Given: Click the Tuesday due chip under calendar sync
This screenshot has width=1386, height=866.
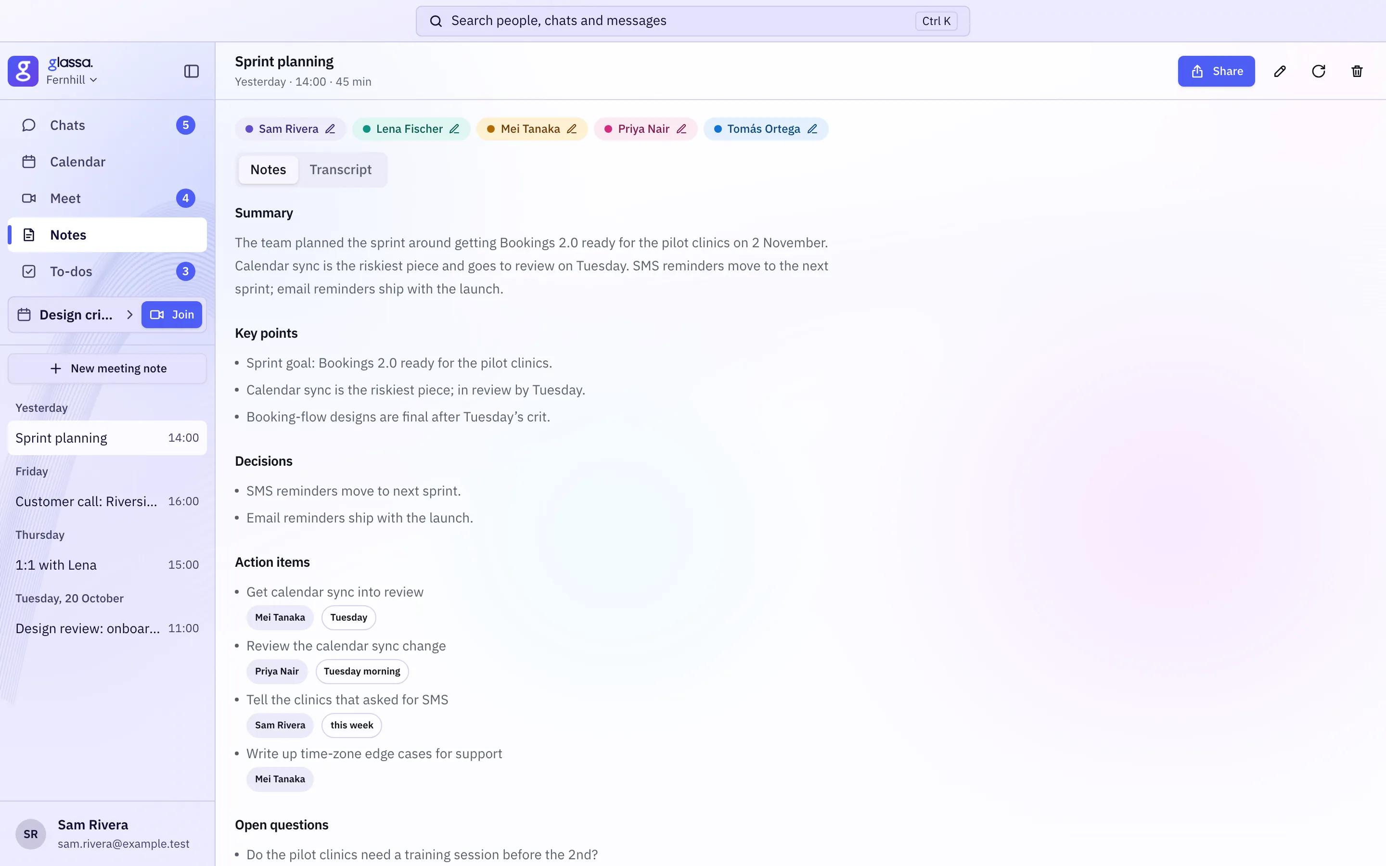Looking at the screenshot, I should tap(349, 617).
